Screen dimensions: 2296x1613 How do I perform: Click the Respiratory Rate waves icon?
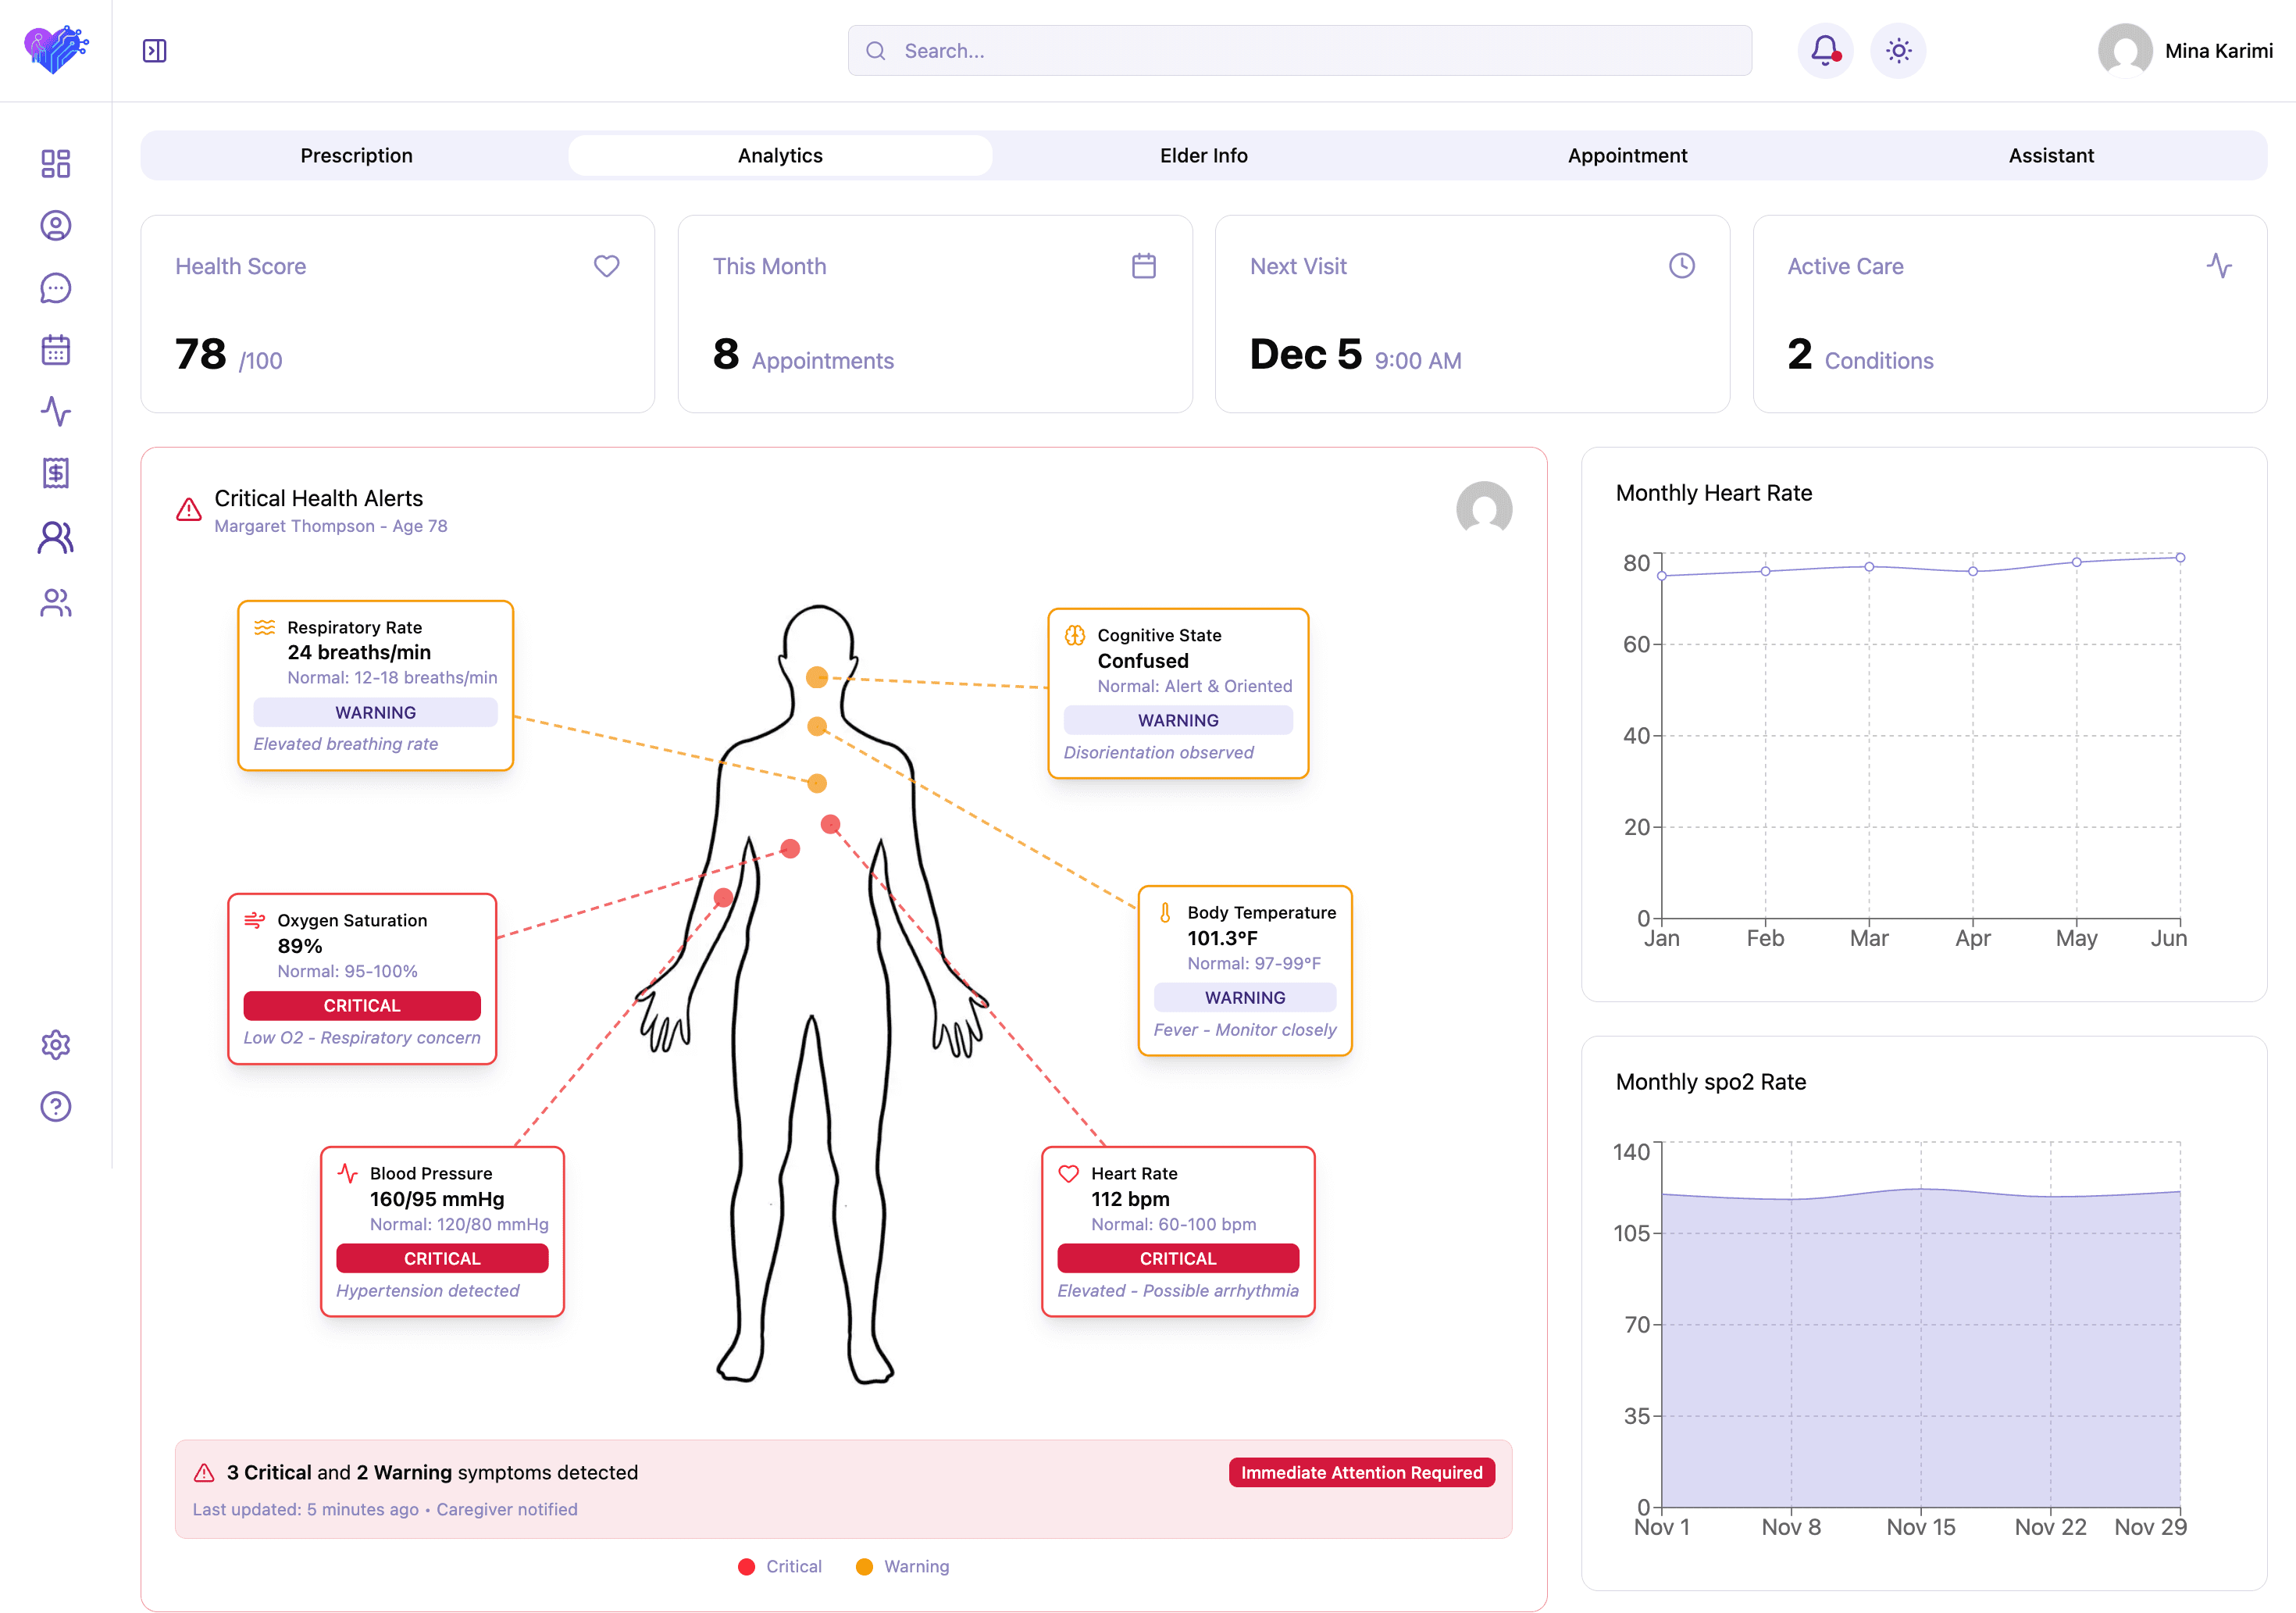(x=264, y=628)
